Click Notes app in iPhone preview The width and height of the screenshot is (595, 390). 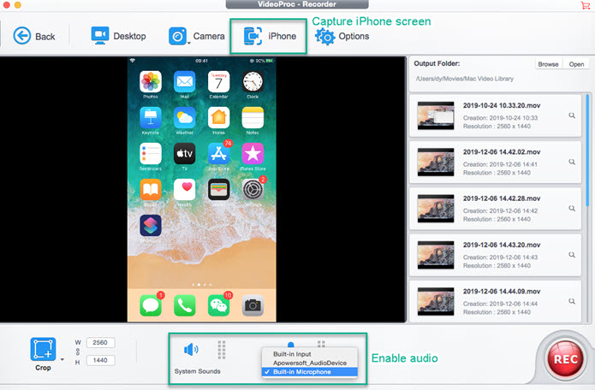pyautogui.click(x=253, y=117)
